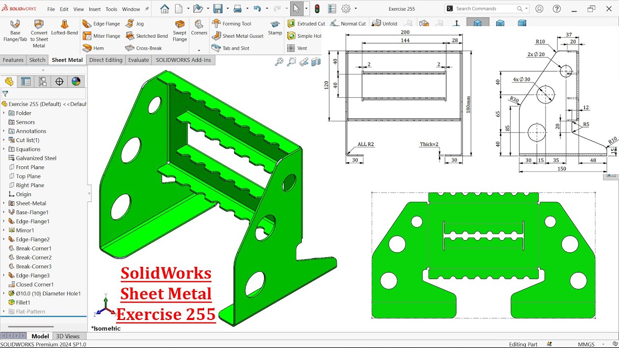Toggle the Select cursor tool
The width and height of the screenshot is (619, 348).
click(296, 9)
